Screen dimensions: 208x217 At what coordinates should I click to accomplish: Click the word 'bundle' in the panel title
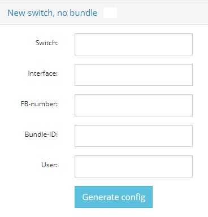[x=83, y=13]
